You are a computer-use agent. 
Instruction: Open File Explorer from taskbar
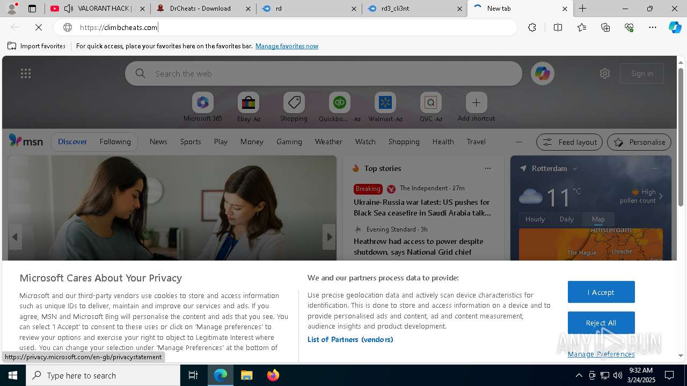(x=246, y=375)
